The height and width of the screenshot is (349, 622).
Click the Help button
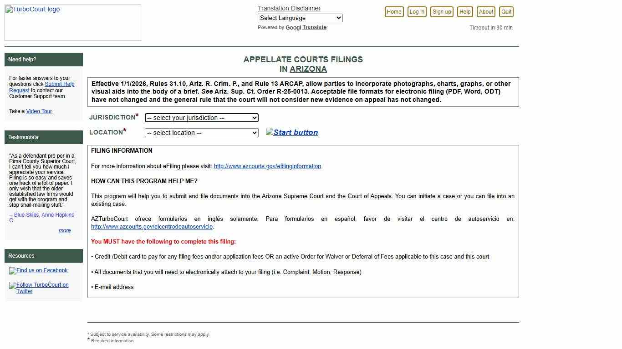coord(464,12)
